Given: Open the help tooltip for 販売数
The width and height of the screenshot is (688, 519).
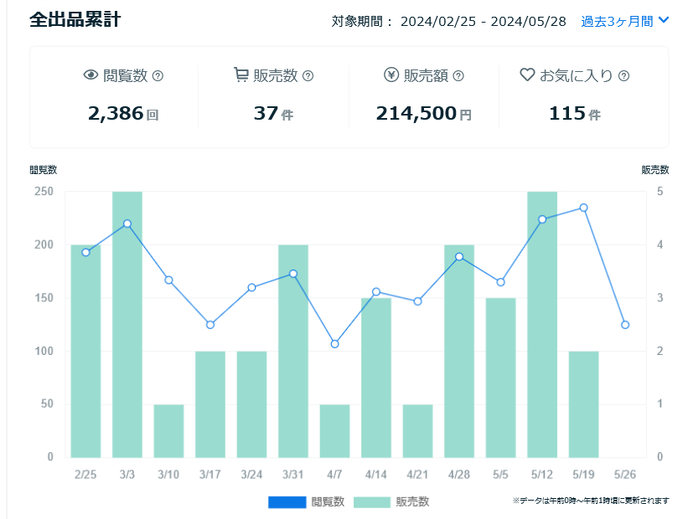Looking at the screenshot, I should coord(308,75).
